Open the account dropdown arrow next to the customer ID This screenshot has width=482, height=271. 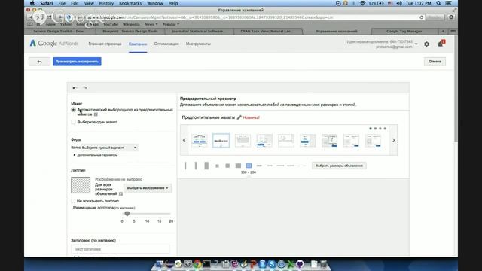point(416,44)
